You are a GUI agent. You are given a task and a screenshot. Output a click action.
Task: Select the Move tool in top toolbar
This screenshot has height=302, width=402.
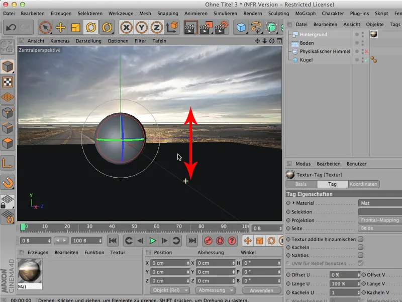click(60, 27)
